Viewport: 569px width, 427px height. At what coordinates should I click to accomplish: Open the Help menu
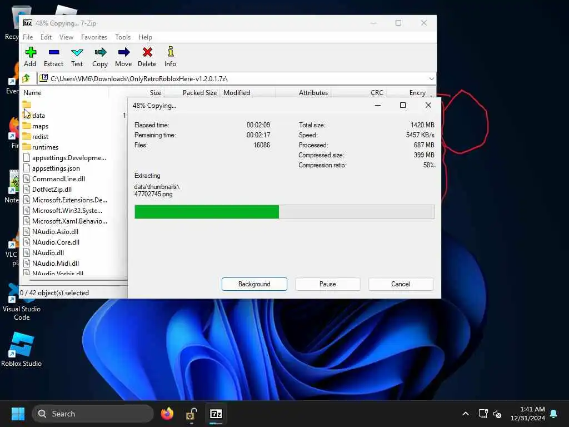(x=145, y=37)
